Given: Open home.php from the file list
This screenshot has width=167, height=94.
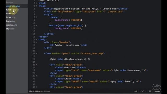Looking at the screenshot, I should pyautogui.click(x=11, y=14).
